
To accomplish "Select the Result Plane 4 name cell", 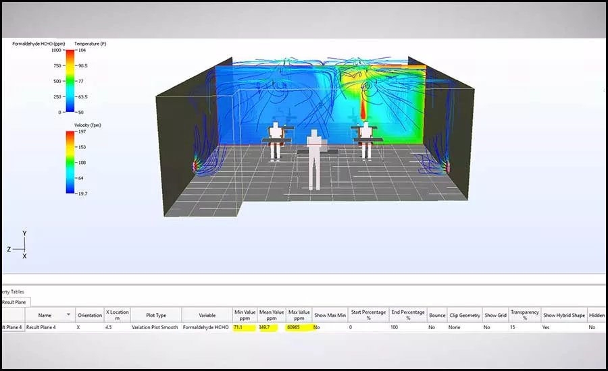I will click(49, 327).
